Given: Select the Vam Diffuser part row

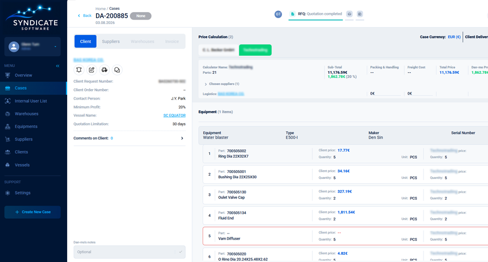Looking at the screenshot, I should pyautogui.click(x=345, y=236).
